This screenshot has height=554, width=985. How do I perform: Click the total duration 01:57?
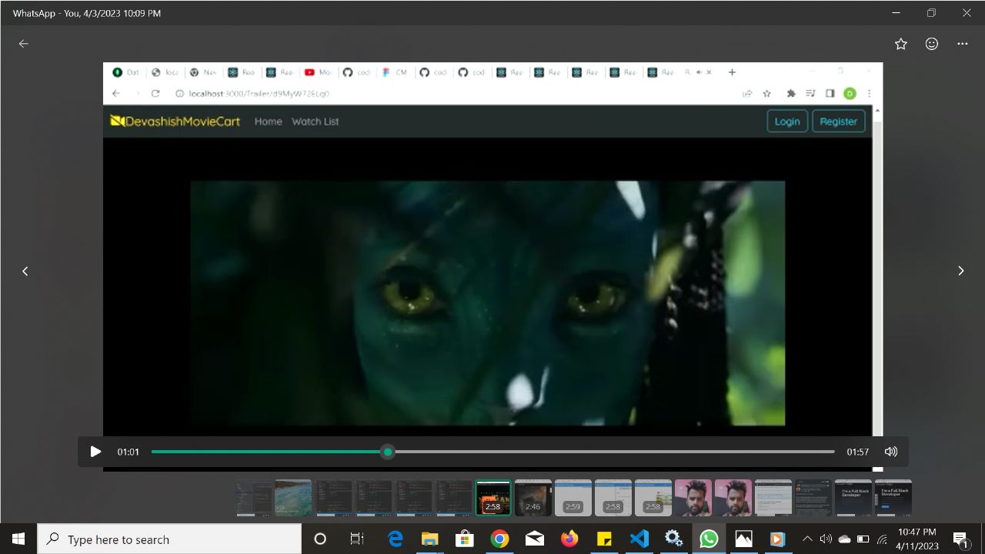pos(858,452)
